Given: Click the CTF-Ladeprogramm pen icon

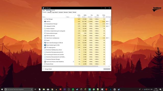Looking at the screenshot, I should click(45, 48).
